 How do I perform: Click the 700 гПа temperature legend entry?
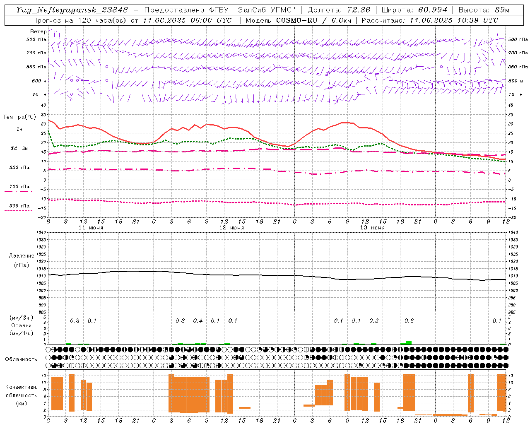[x=19, y=187]
